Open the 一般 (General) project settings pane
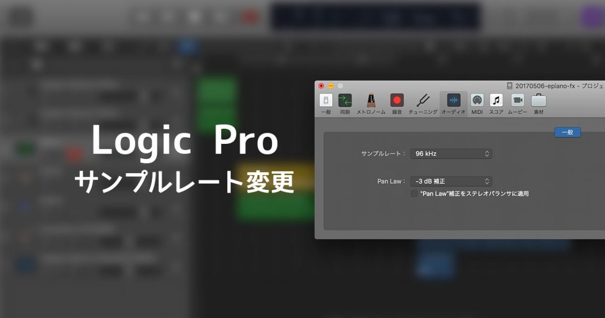Screen dimensions: 605x318 pyautogui.click(x=326, y=101)
